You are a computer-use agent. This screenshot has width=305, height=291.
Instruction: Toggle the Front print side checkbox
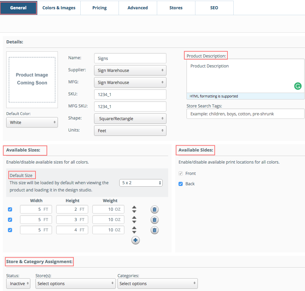click(181, 174)
